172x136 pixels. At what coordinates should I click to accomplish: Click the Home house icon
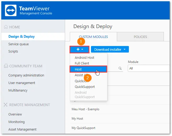6,27
